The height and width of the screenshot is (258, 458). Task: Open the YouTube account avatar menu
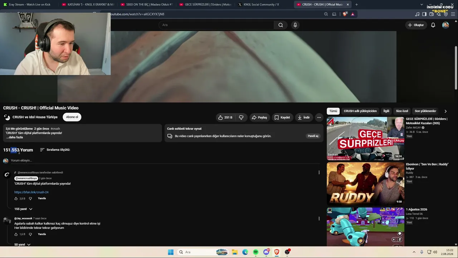coord(445,25)
